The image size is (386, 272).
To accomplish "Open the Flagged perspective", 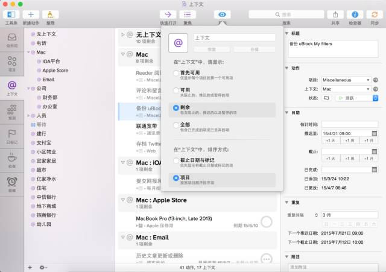I will [12, 136].
